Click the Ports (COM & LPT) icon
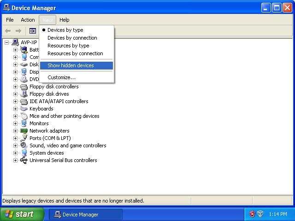295x221 pixels. click(24, 138)
